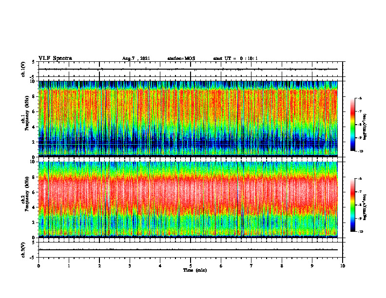Click the "4" tick on the time axis
The height and width of the screenshot is (298, 386).
(160, 266)
